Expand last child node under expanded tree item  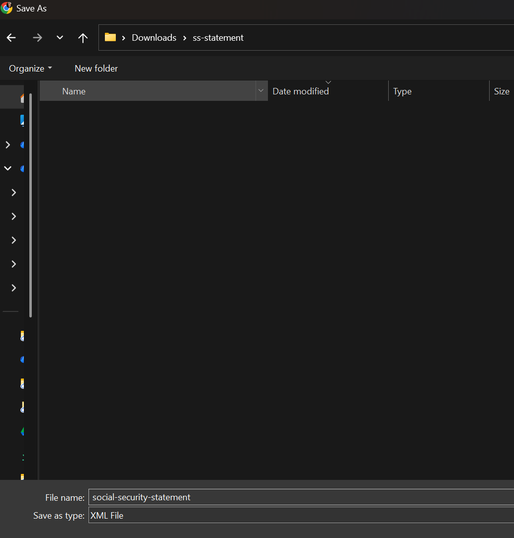coord(14,288)
